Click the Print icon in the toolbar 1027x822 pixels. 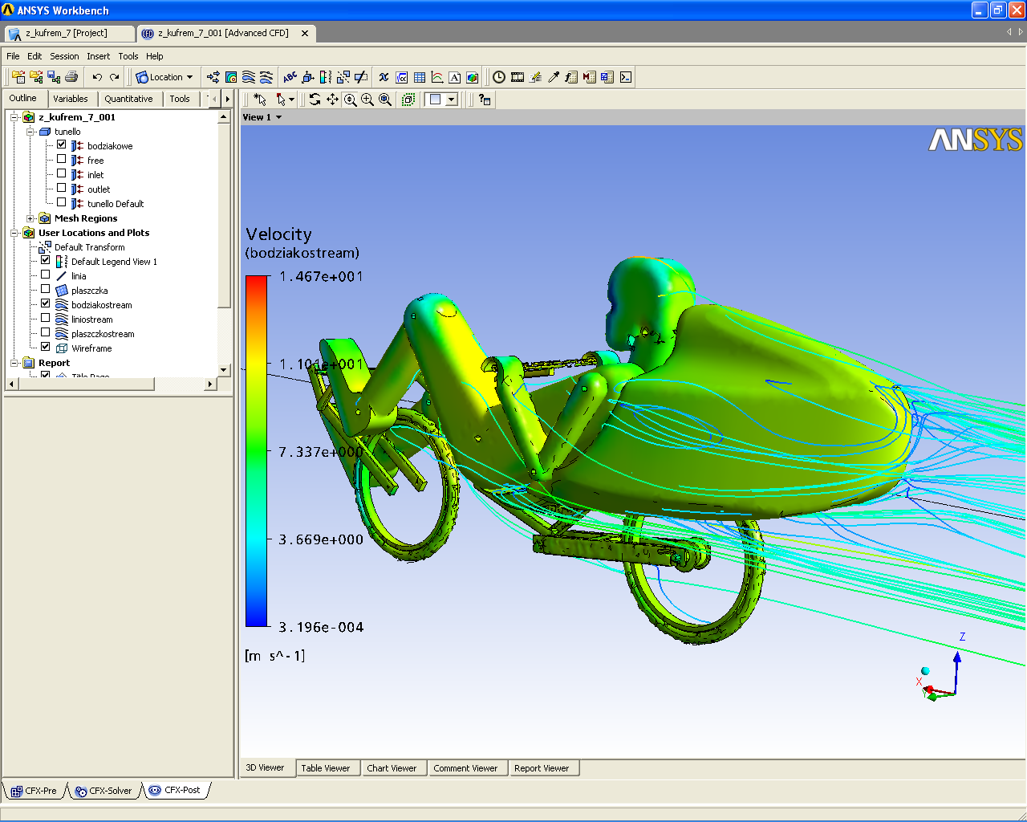[x=71, y=77]
